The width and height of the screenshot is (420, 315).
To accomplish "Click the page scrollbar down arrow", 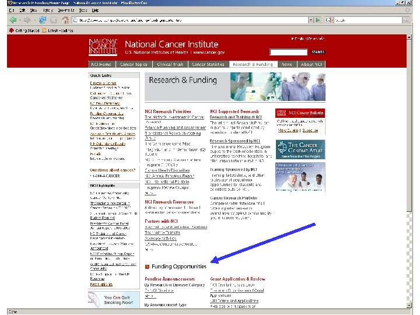I will pyautogui.click(x=409, y=305).
